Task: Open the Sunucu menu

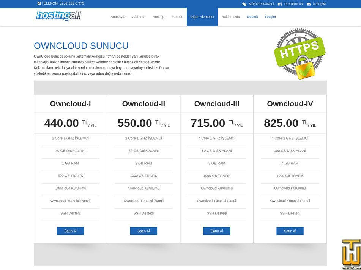Action: click(x=177, y=17)
